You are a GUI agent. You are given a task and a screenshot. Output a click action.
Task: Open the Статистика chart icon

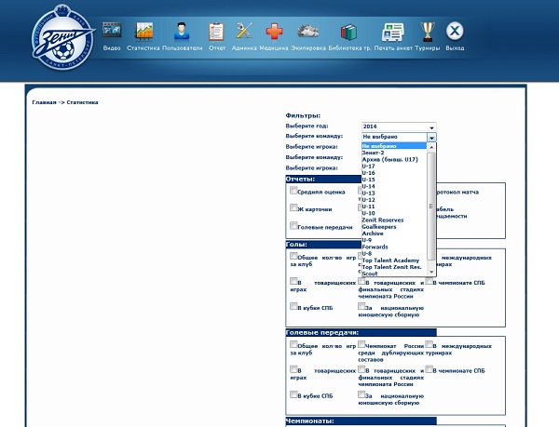coord(143,31)
